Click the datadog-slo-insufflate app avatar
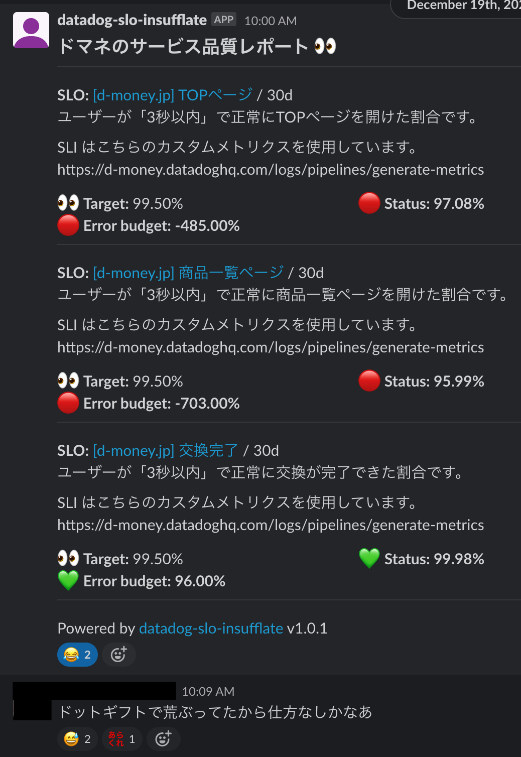The image size is (521, 757). click(31, 30)
